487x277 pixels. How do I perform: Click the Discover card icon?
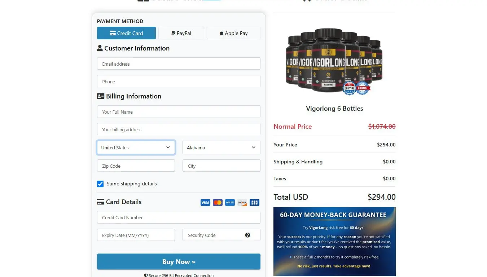click(x=242, y=203)
